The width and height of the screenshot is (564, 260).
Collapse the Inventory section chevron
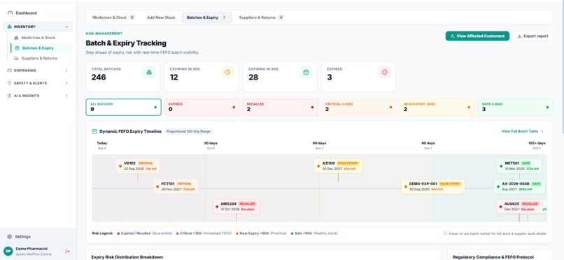[66, 27]
